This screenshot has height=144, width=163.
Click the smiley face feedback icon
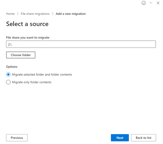click(143, 3)
